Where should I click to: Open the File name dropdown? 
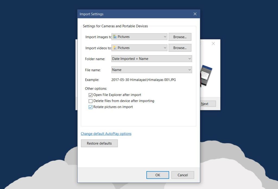[x=189, y=70]
